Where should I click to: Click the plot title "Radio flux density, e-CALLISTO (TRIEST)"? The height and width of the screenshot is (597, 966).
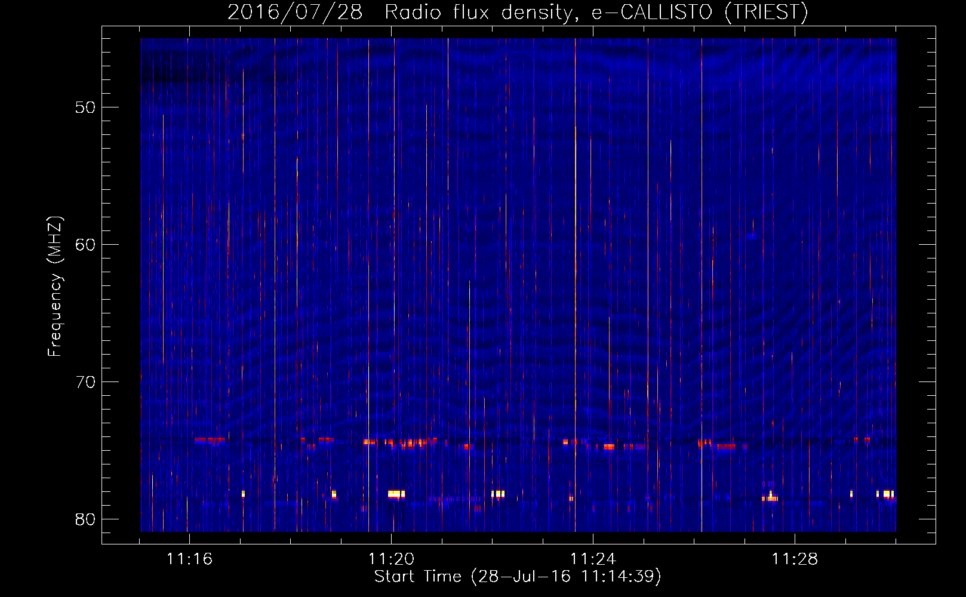click(596, 13)
